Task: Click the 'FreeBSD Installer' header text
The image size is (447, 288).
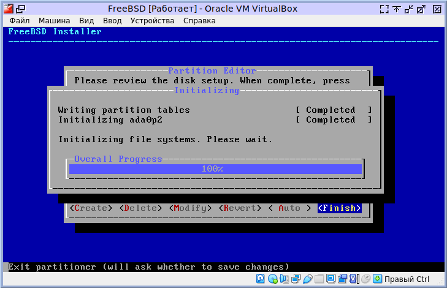Action: (x=55, y=32)
